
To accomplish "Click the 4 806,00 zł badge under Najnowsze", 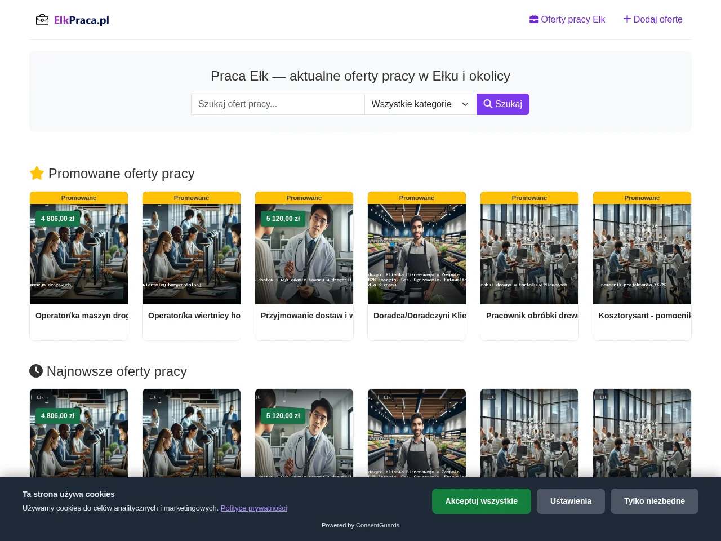I will [x=58, y=416].
